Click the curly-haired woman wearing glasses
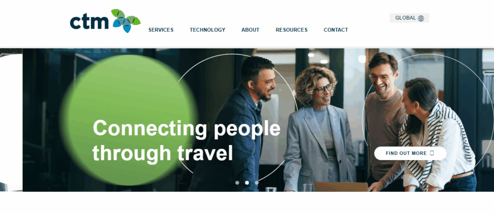This screenshot has width=494, height=214. (318, 129)
